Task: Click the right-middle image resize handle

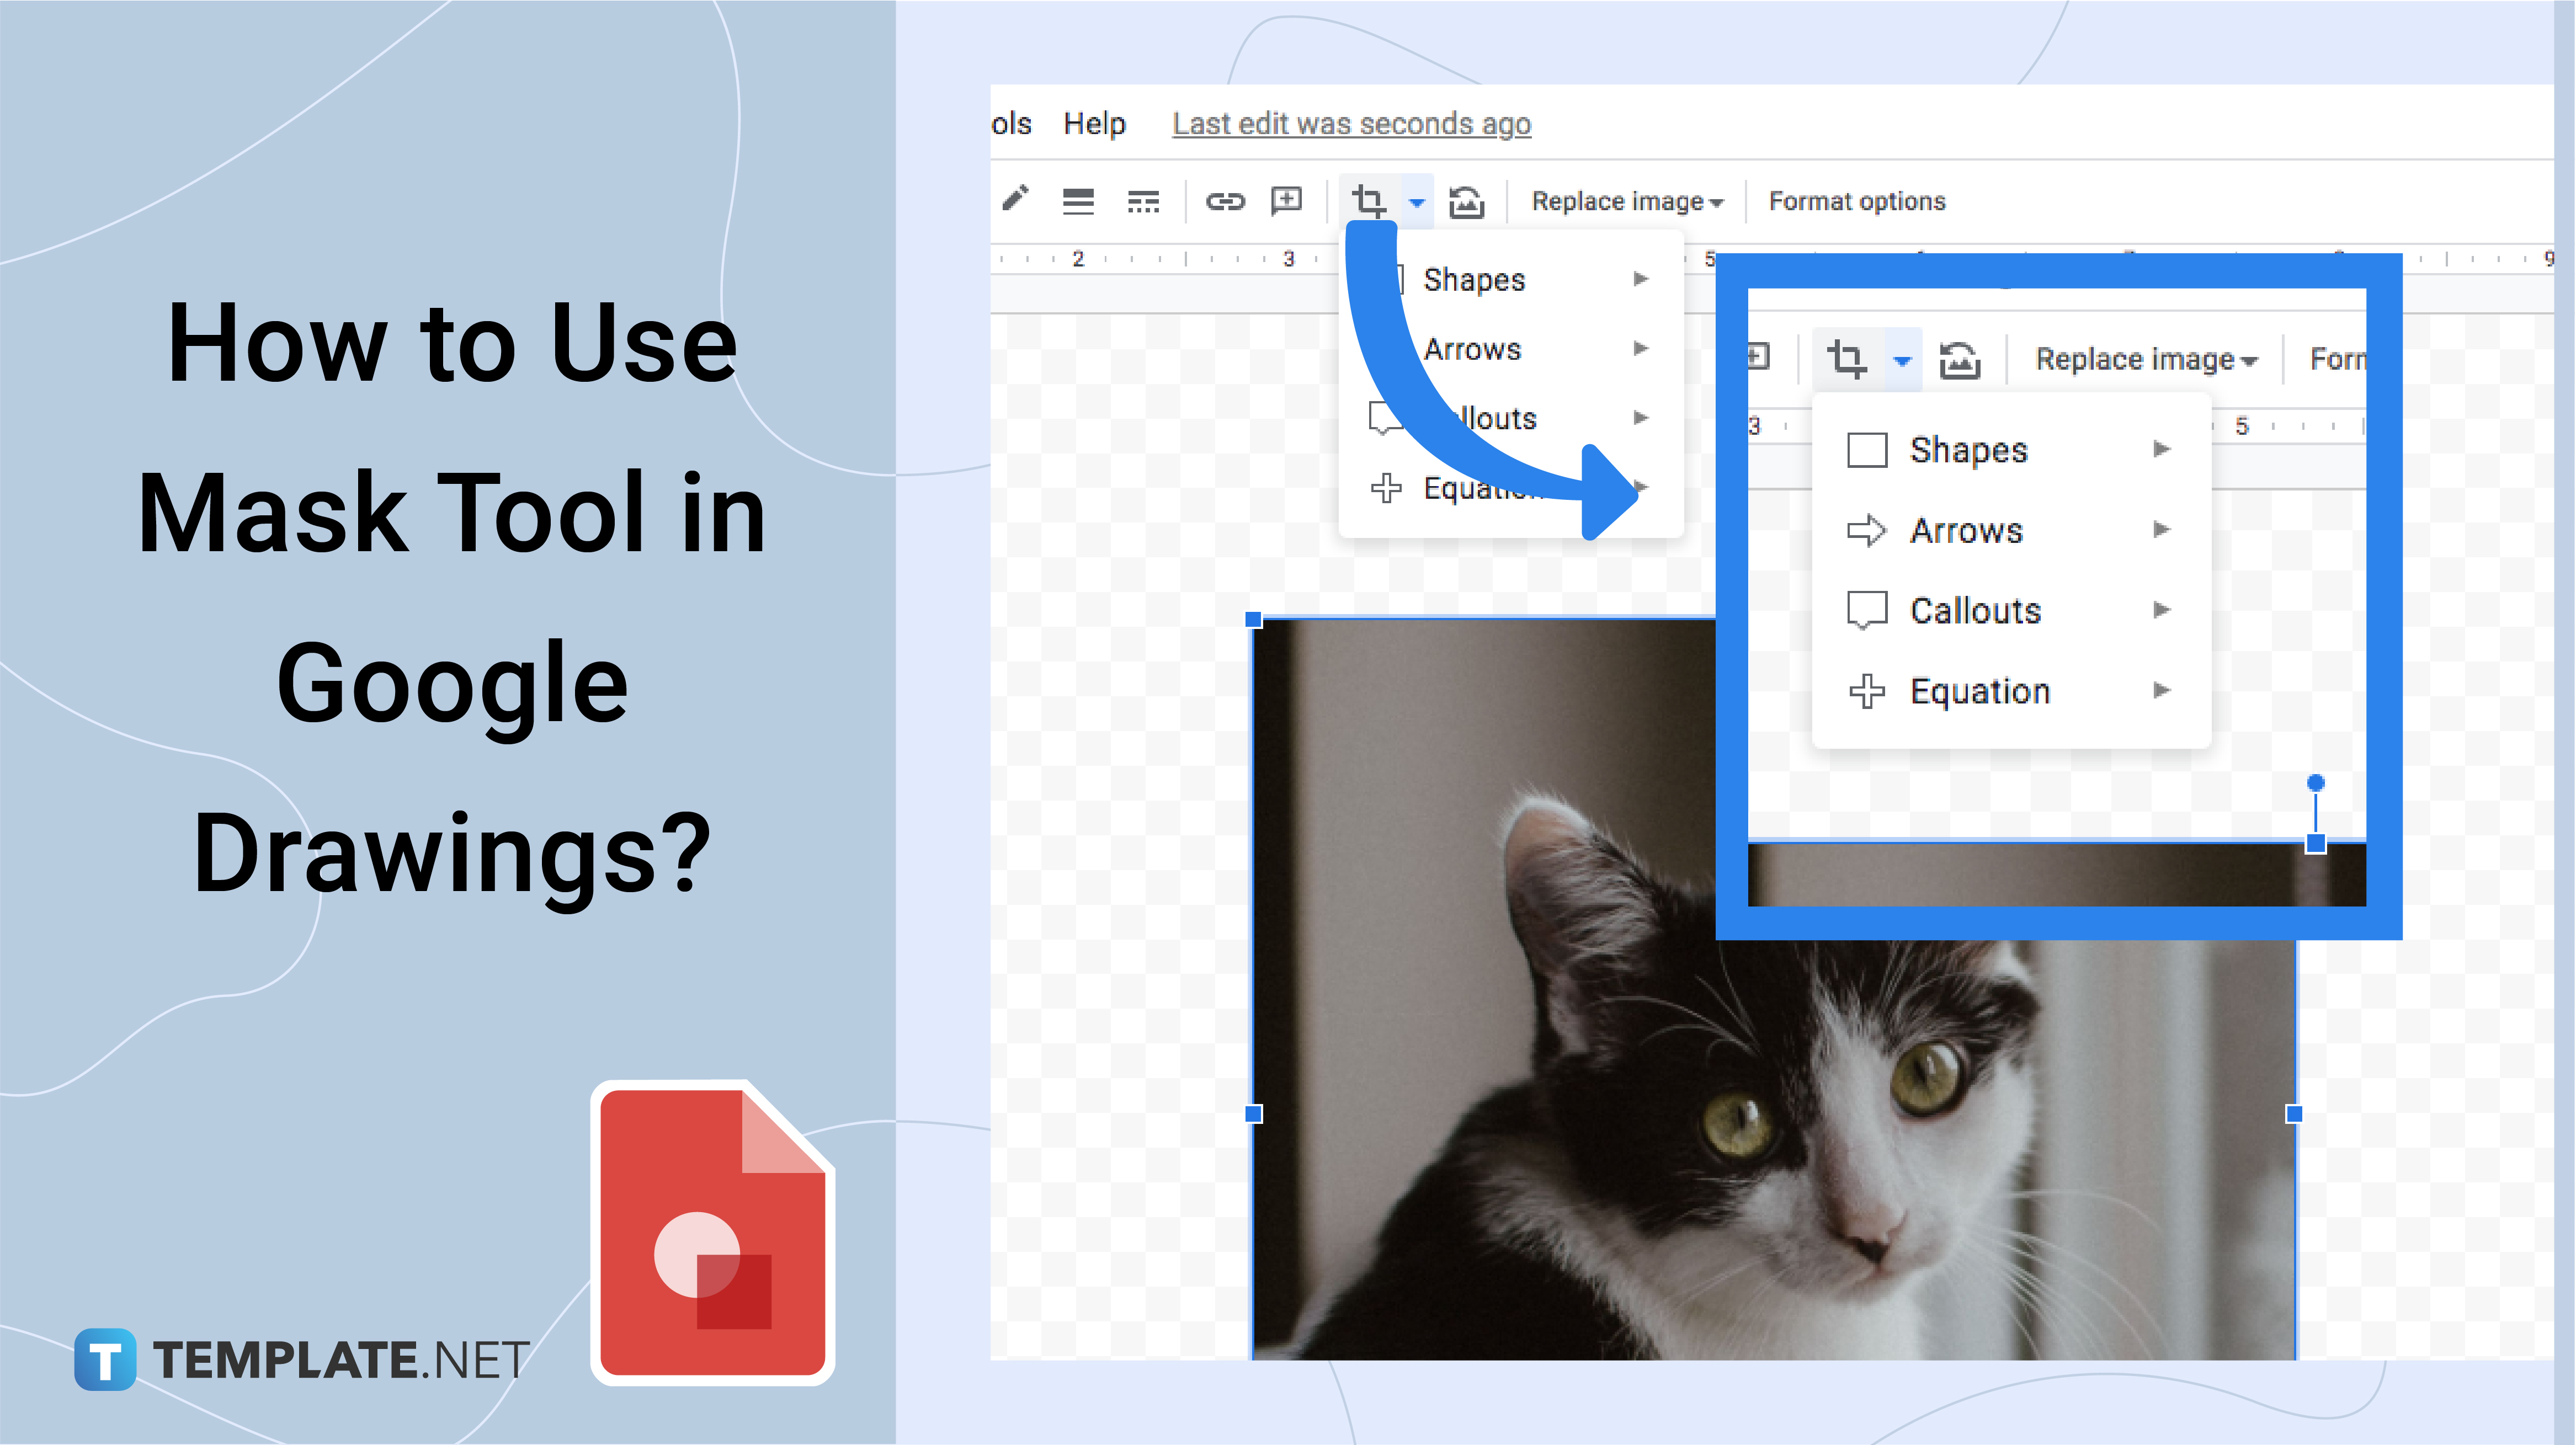Action: (x=2295, y=1113)
